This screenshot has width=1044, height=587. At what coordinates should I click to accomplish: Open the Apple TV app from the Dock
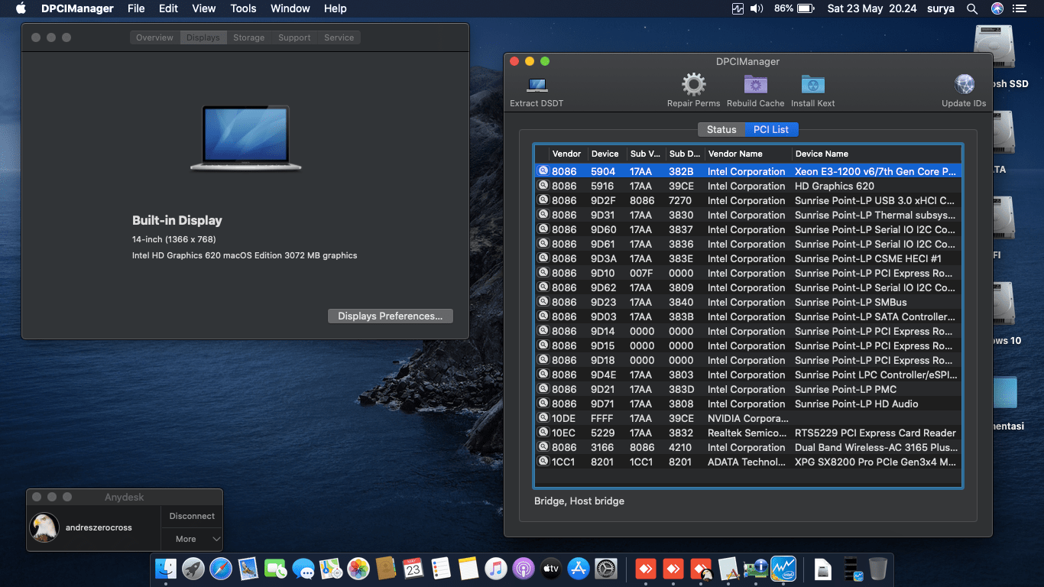tap(551, 569)
